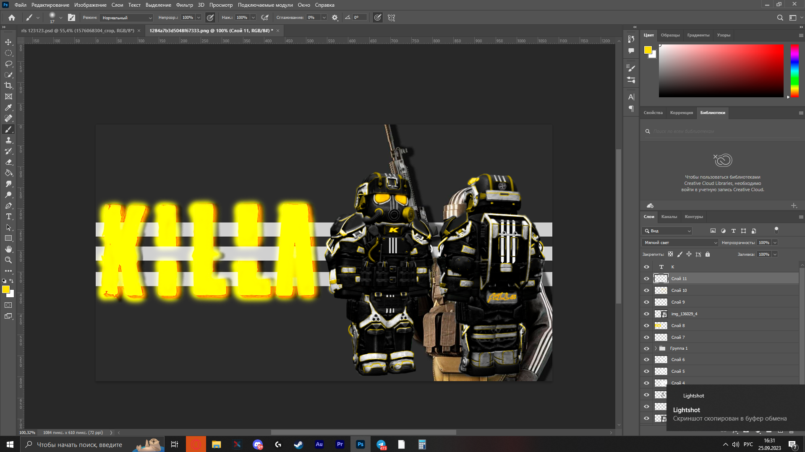Select the Eyedropper tool
Screen dimensions: 805x452
8,107
